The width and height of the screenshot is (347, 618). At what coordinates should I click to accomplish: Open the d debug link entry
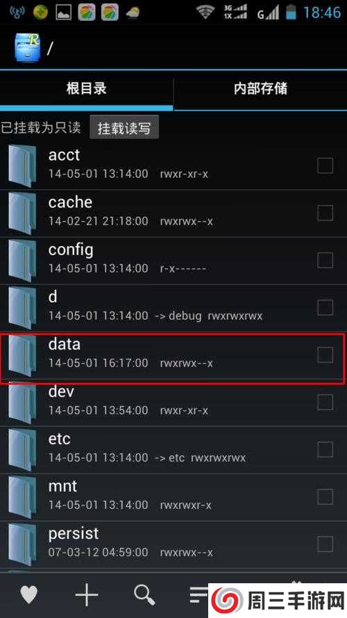coord(173,308)
